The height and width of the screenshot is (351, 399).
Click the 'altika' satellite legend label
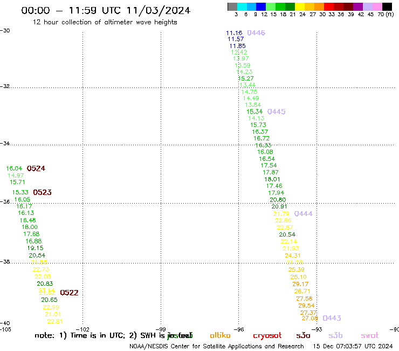click(x=220, y=335)
